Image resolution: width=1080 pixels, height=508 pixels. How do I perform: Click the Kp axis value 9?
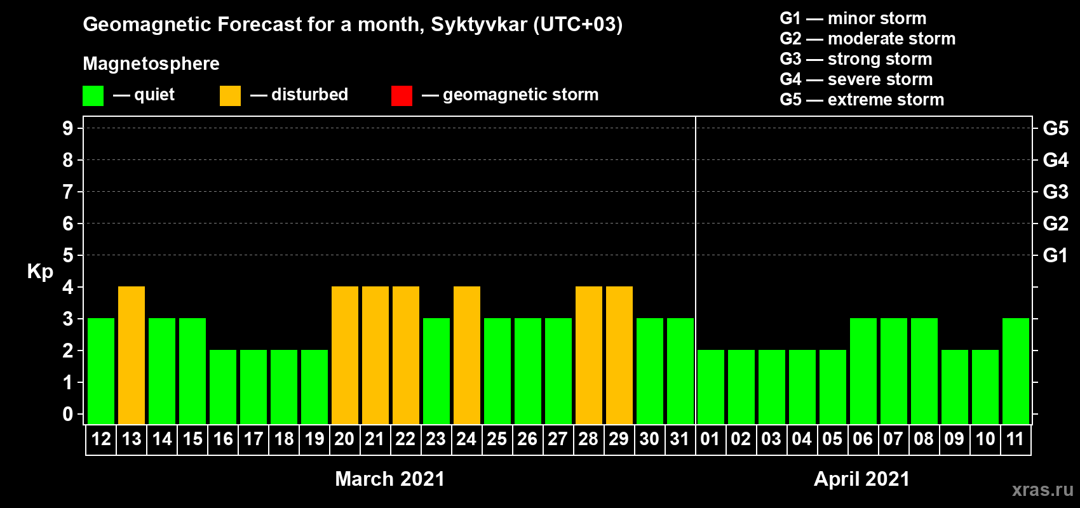tap(68, 128)
